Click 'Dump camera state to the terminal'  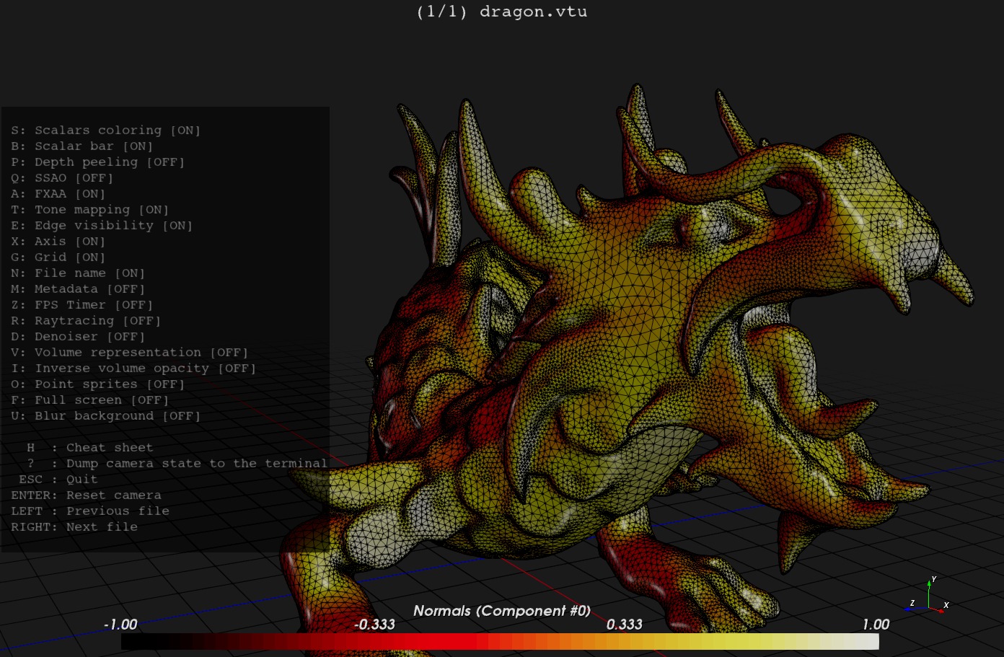click(x=197, y=464)
